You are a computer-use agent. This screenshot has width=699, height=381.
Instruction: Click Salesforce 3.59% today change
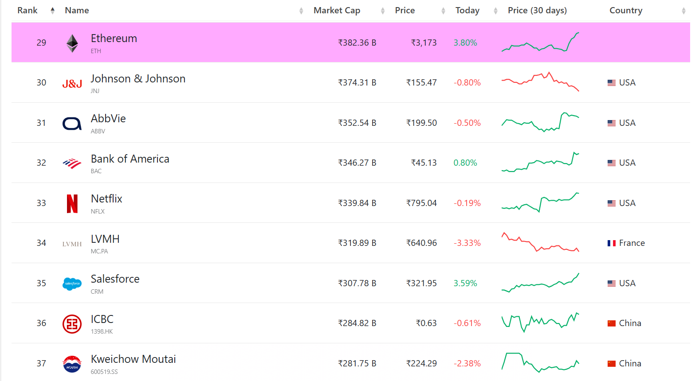465,283
